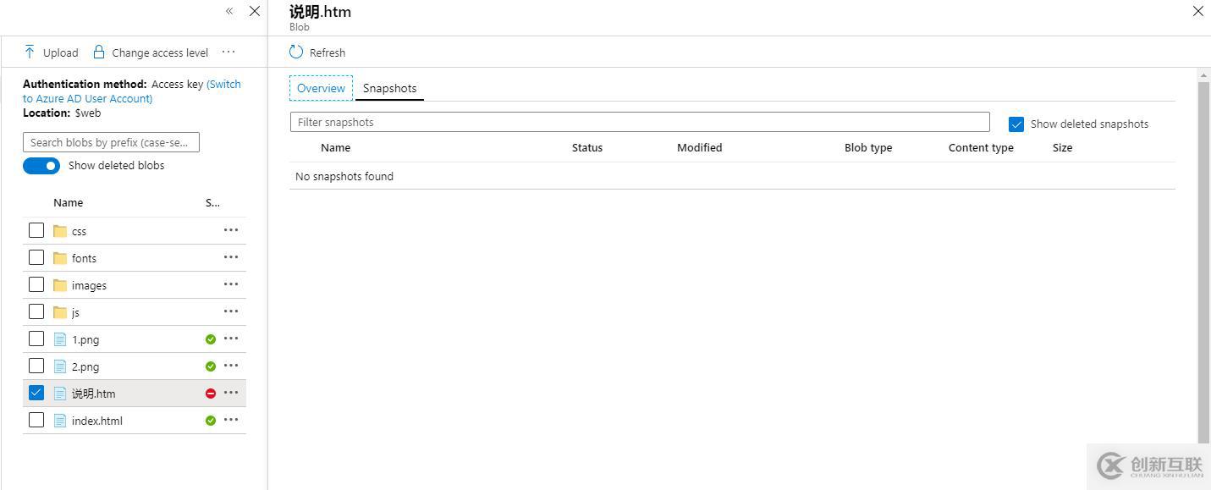Open context menu ellipsis for 2.png

(x=231, y=366)
